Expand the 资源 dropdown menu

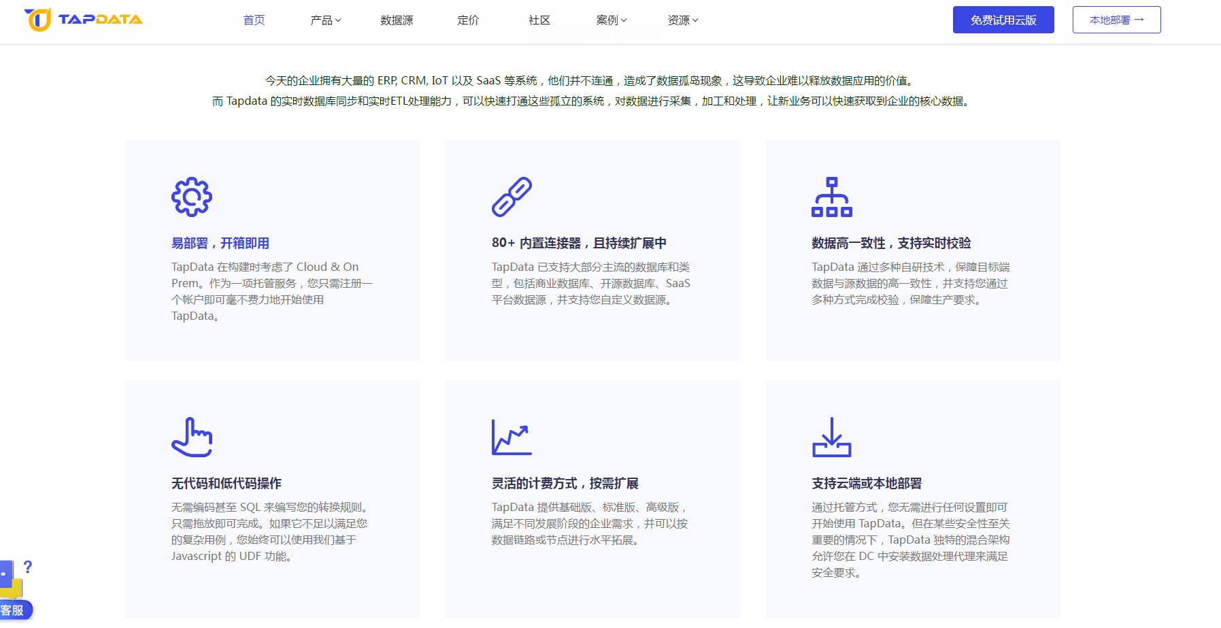tap(683, 20)
